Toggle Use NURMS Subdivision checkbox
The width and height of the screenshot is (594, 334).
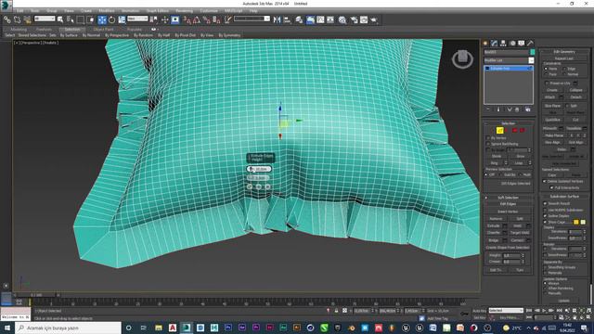(545, 210)
